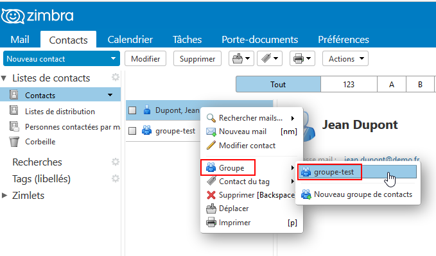Click the Modifier toolbar button
436x256 pixels.
coord(145,58)
